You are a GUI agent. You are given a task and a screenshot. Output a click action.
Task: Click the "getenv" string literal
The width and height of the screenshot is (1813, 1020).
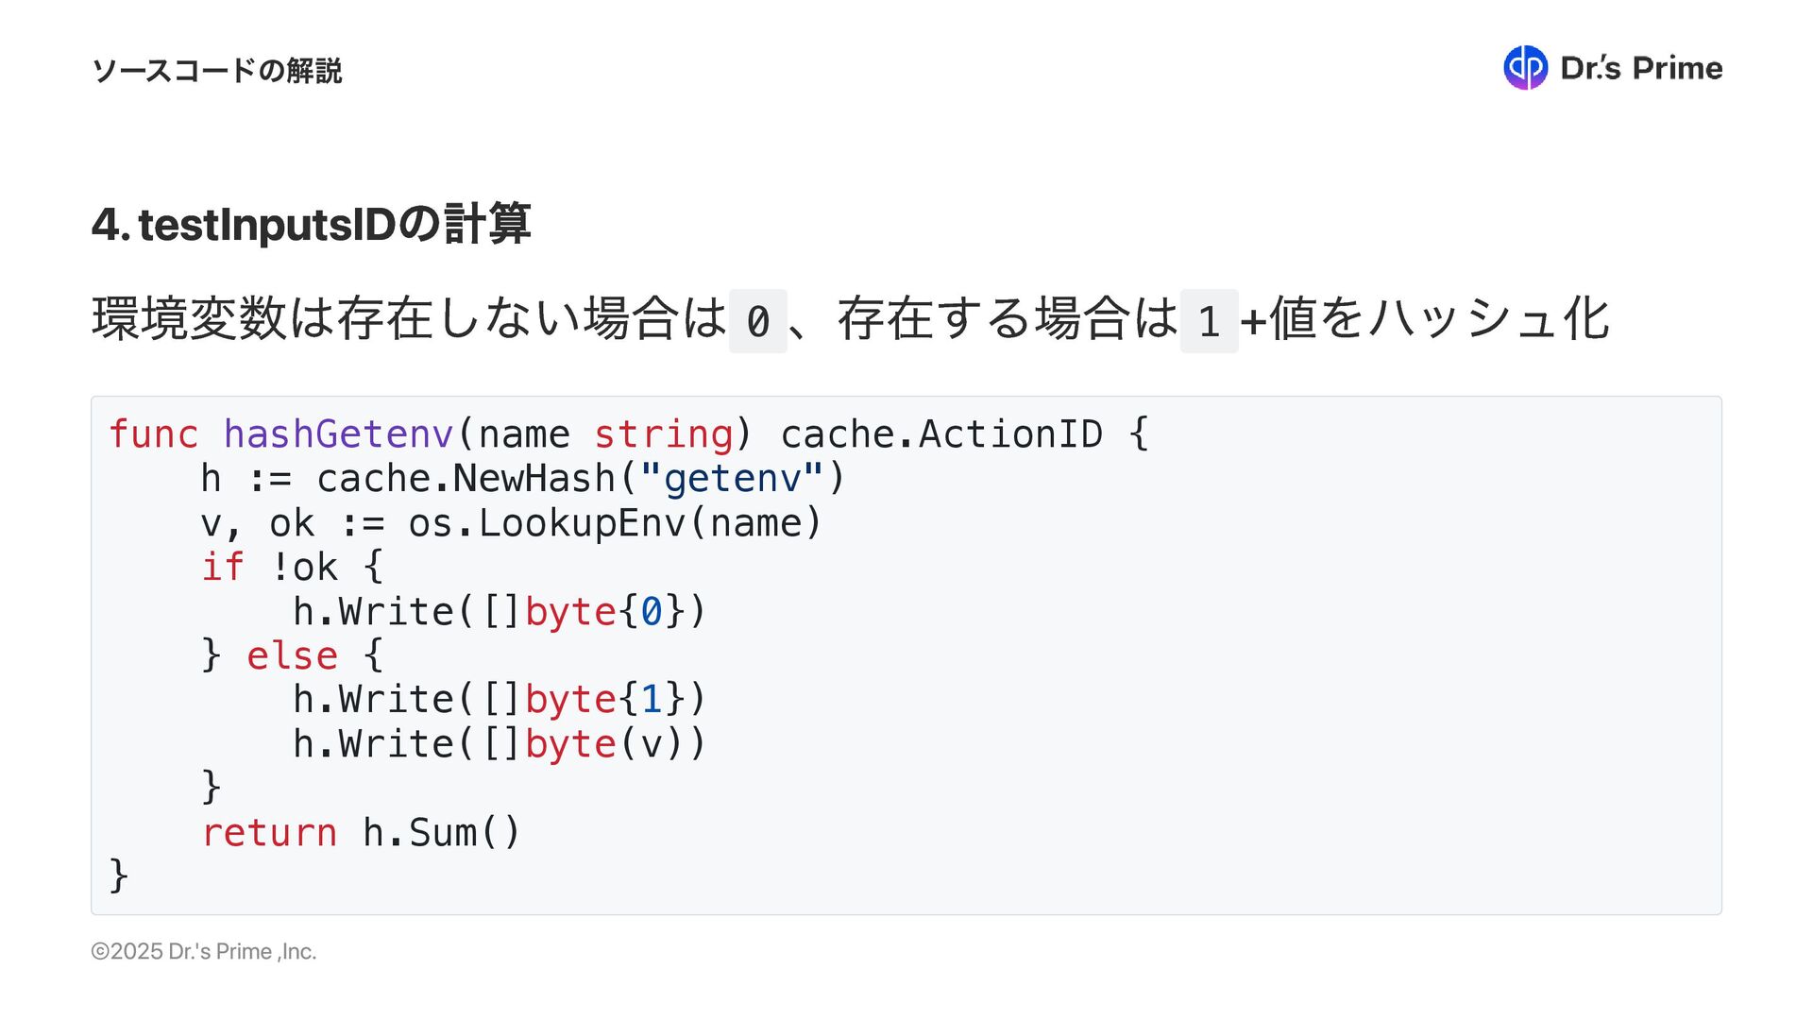pyautogui.click(x=732, y=479)
